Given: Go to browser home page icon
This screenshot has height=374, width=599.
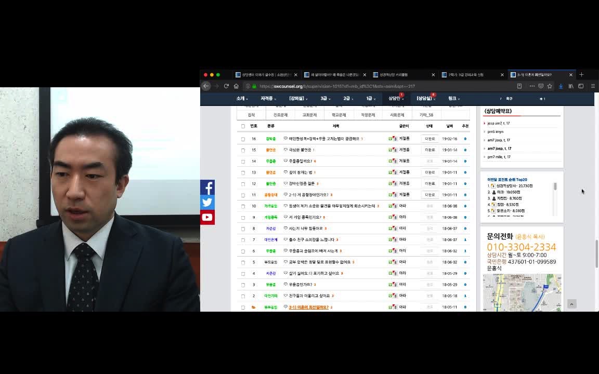Looking at the screenshot, I should click(x=236, y=86).
